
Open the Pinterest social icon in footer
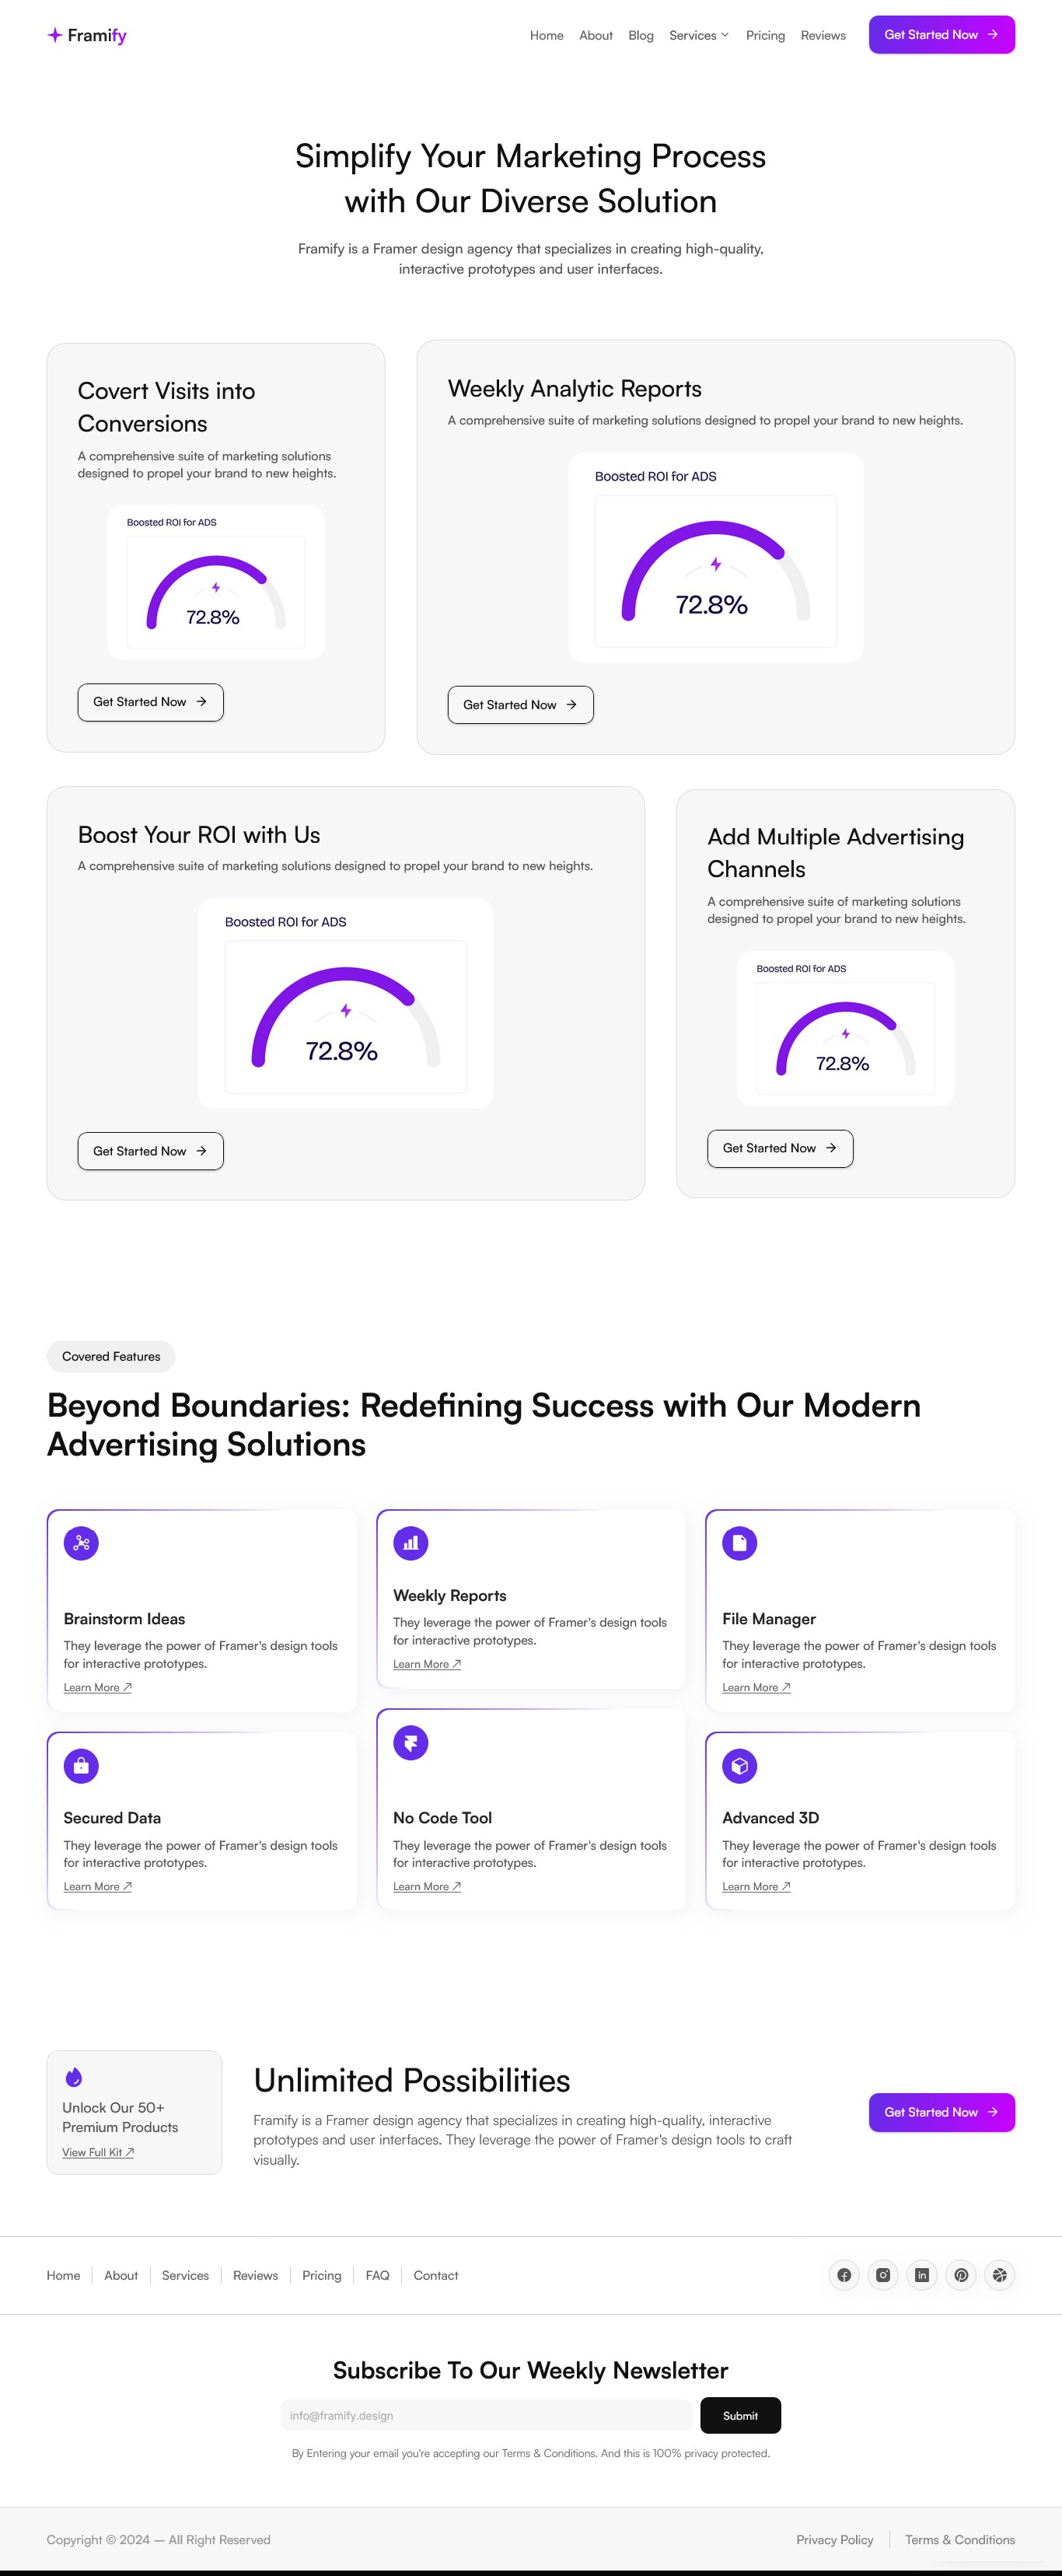coord(961,2275)
